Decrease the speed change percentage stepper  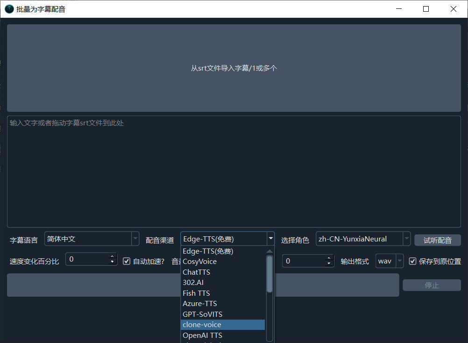(112, 263)
